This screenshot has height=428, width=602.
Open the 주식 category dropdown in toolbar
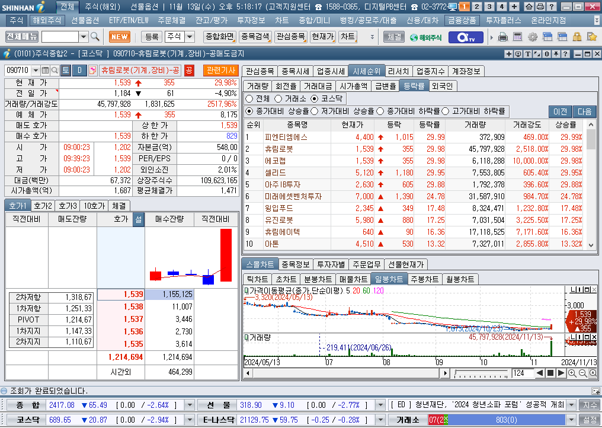[190, 37]
